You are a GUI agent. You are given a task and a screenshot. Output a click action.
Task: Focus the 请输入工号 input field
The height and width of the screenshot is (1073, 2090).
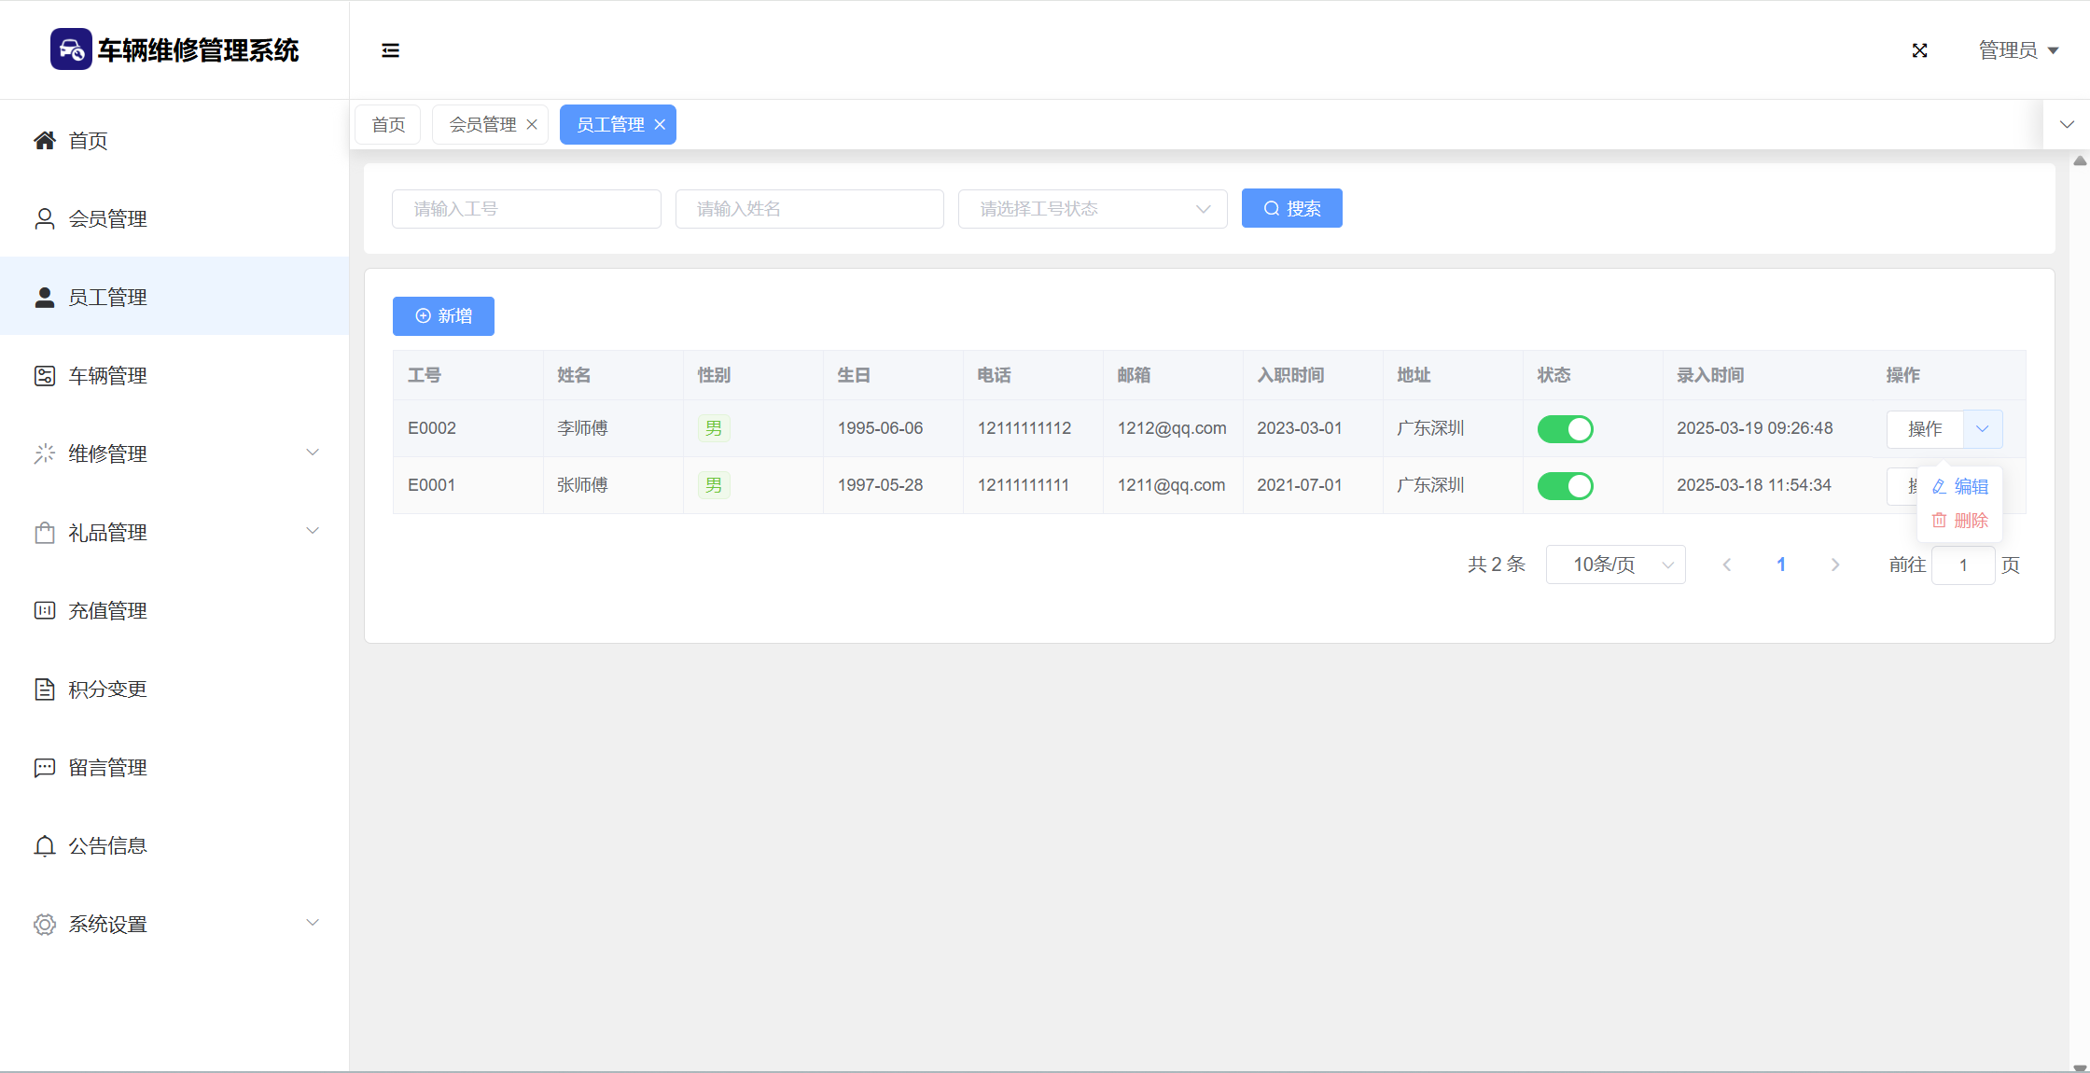(x=526, y=209)
